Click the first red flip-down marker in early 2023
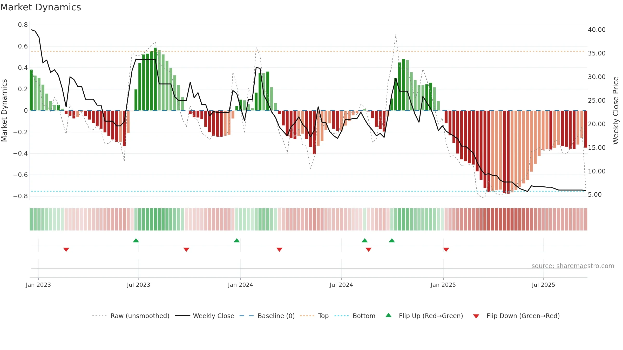 pos(66,249)
